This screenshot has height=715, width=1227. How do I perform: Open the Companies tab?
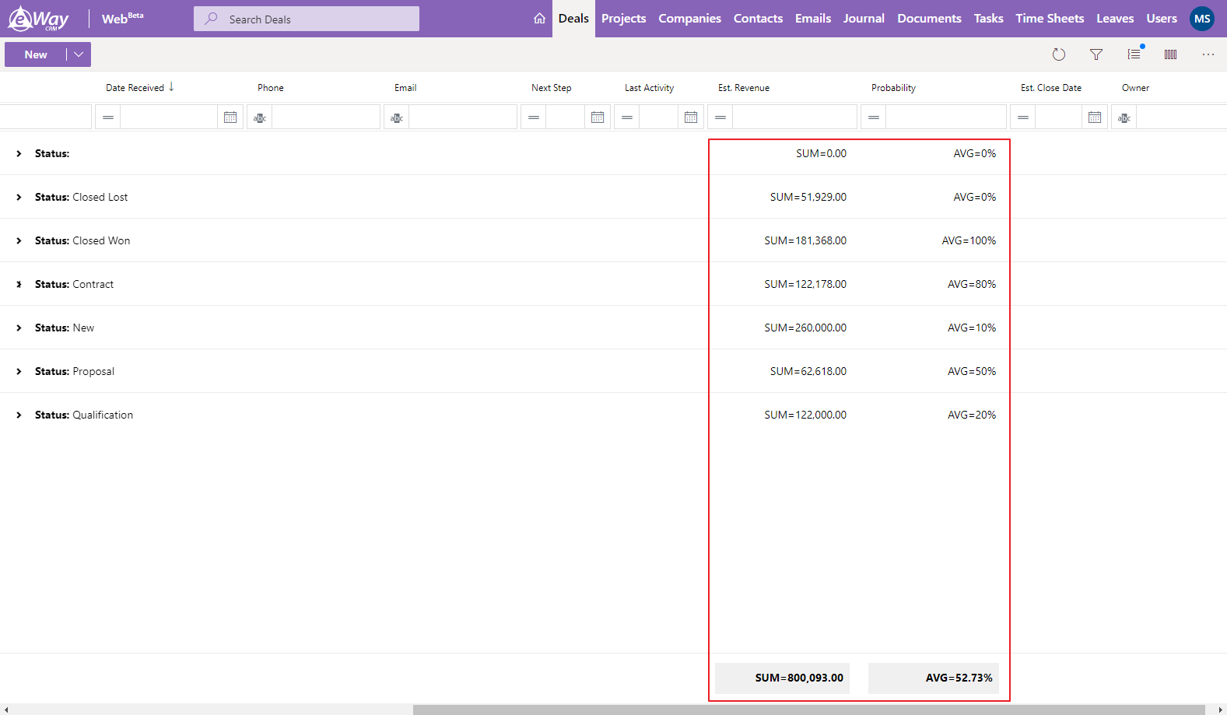[689, 19]
